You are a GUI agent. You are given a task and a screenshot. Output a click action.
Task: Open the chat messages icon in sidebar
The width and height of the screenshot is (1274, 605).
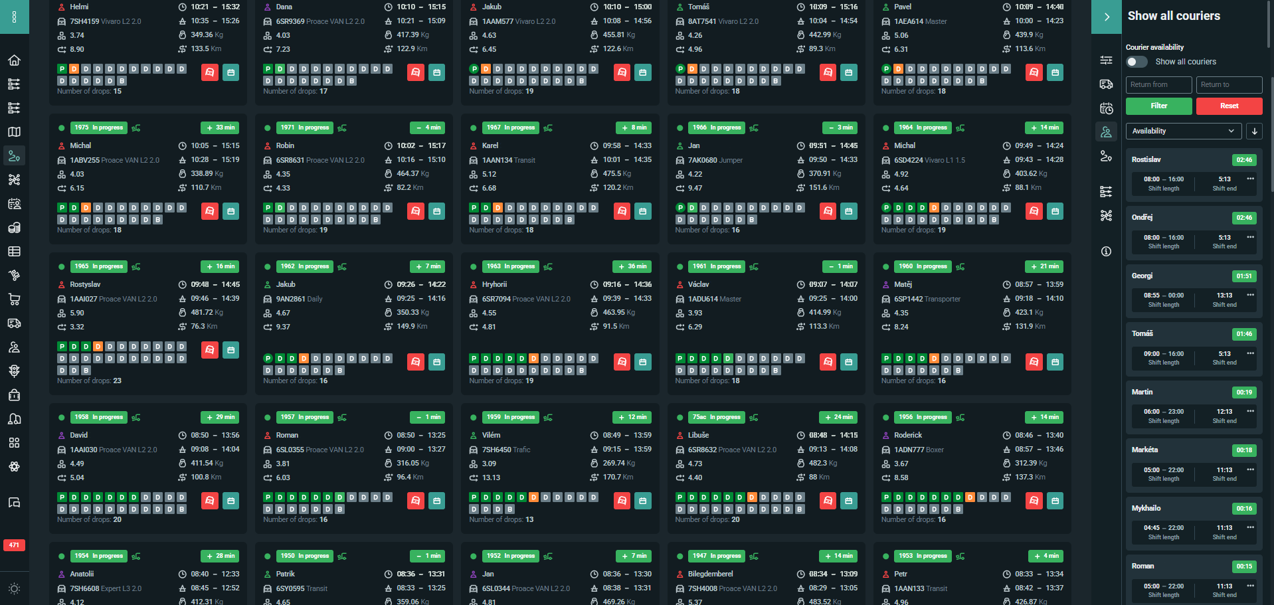(x=14, y=502)
